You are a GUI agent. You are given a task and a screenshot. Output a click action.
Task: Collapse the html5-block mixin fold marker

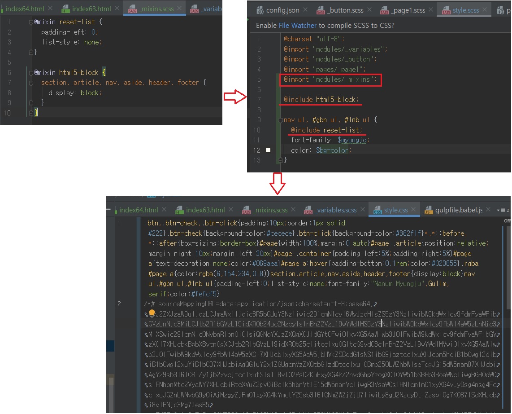[31, 72]
